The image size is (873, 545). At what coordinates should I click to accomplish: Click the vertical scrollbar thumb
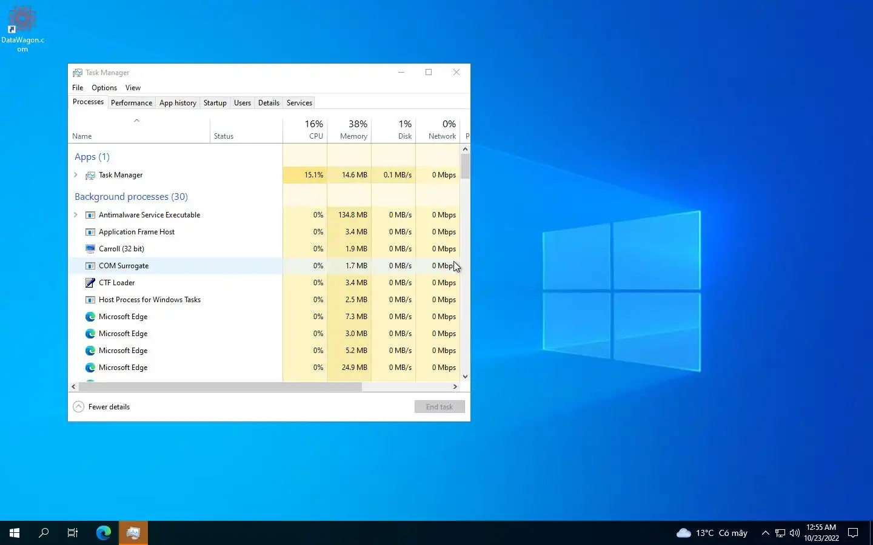click(465, 167)
